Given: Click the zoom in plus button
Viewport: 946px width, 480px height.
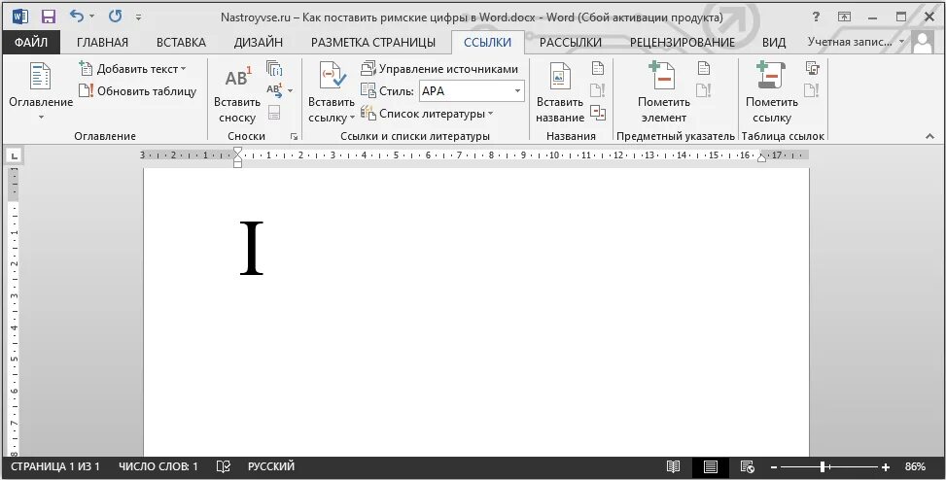Looking at the screenshot, I should point(885,467).
